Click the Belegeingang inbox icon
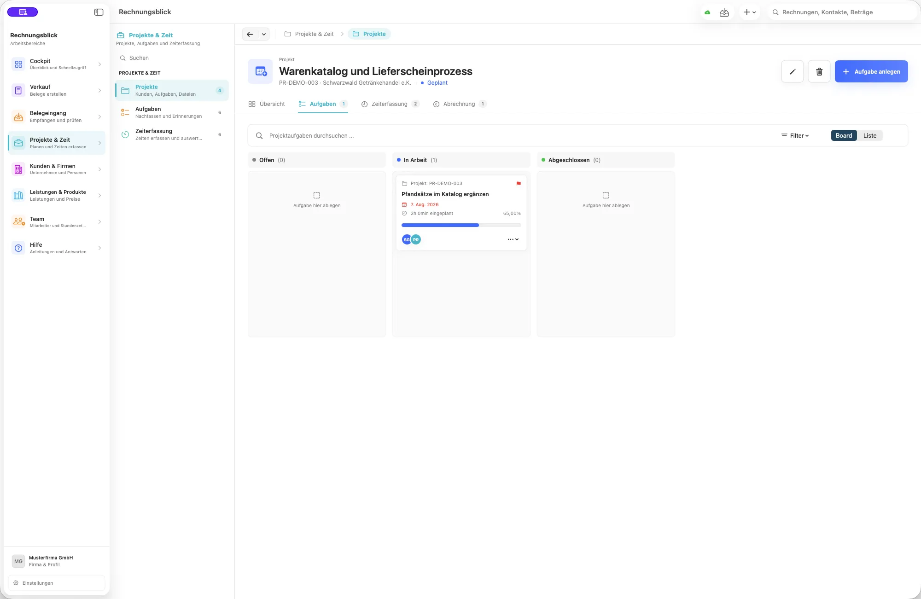 click(x=18, y=117)
